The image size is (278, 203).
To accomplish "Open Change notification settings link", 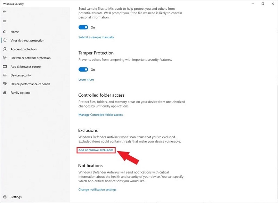I will point(97,189).
